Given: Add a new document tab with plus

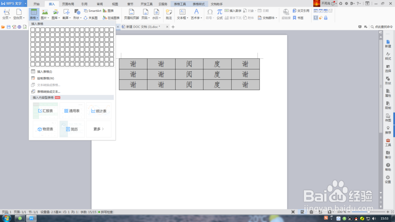Looking at the screenshot, I should coord(173,27).
